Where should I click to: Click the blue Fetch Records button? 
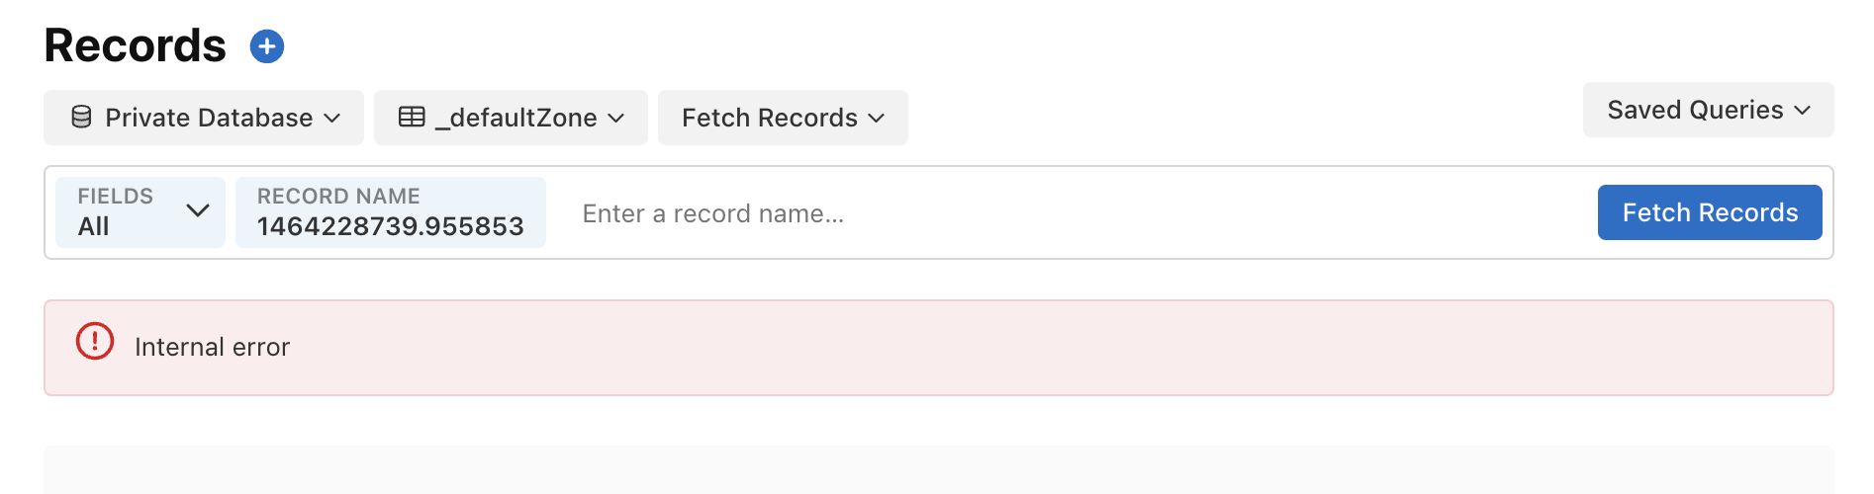[1710, 212]
